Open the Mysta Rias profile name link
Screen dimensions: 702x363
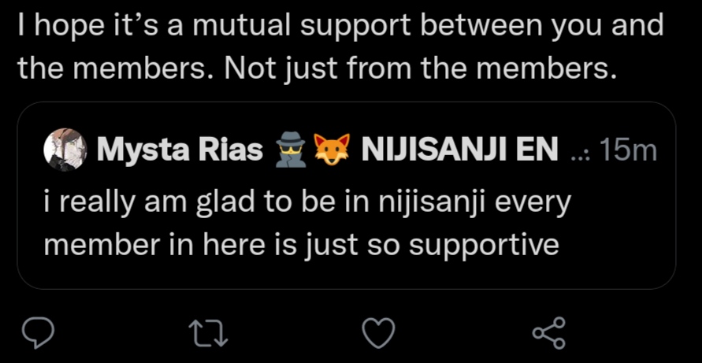[180, 149]
